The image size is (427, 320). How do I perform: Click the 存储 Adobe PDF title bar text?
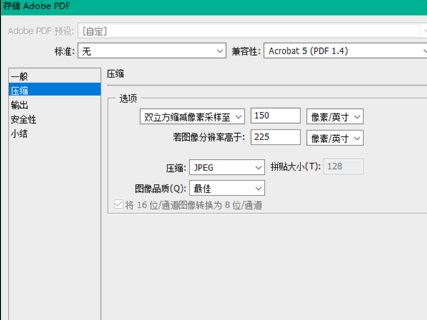(x=36, y=6)
